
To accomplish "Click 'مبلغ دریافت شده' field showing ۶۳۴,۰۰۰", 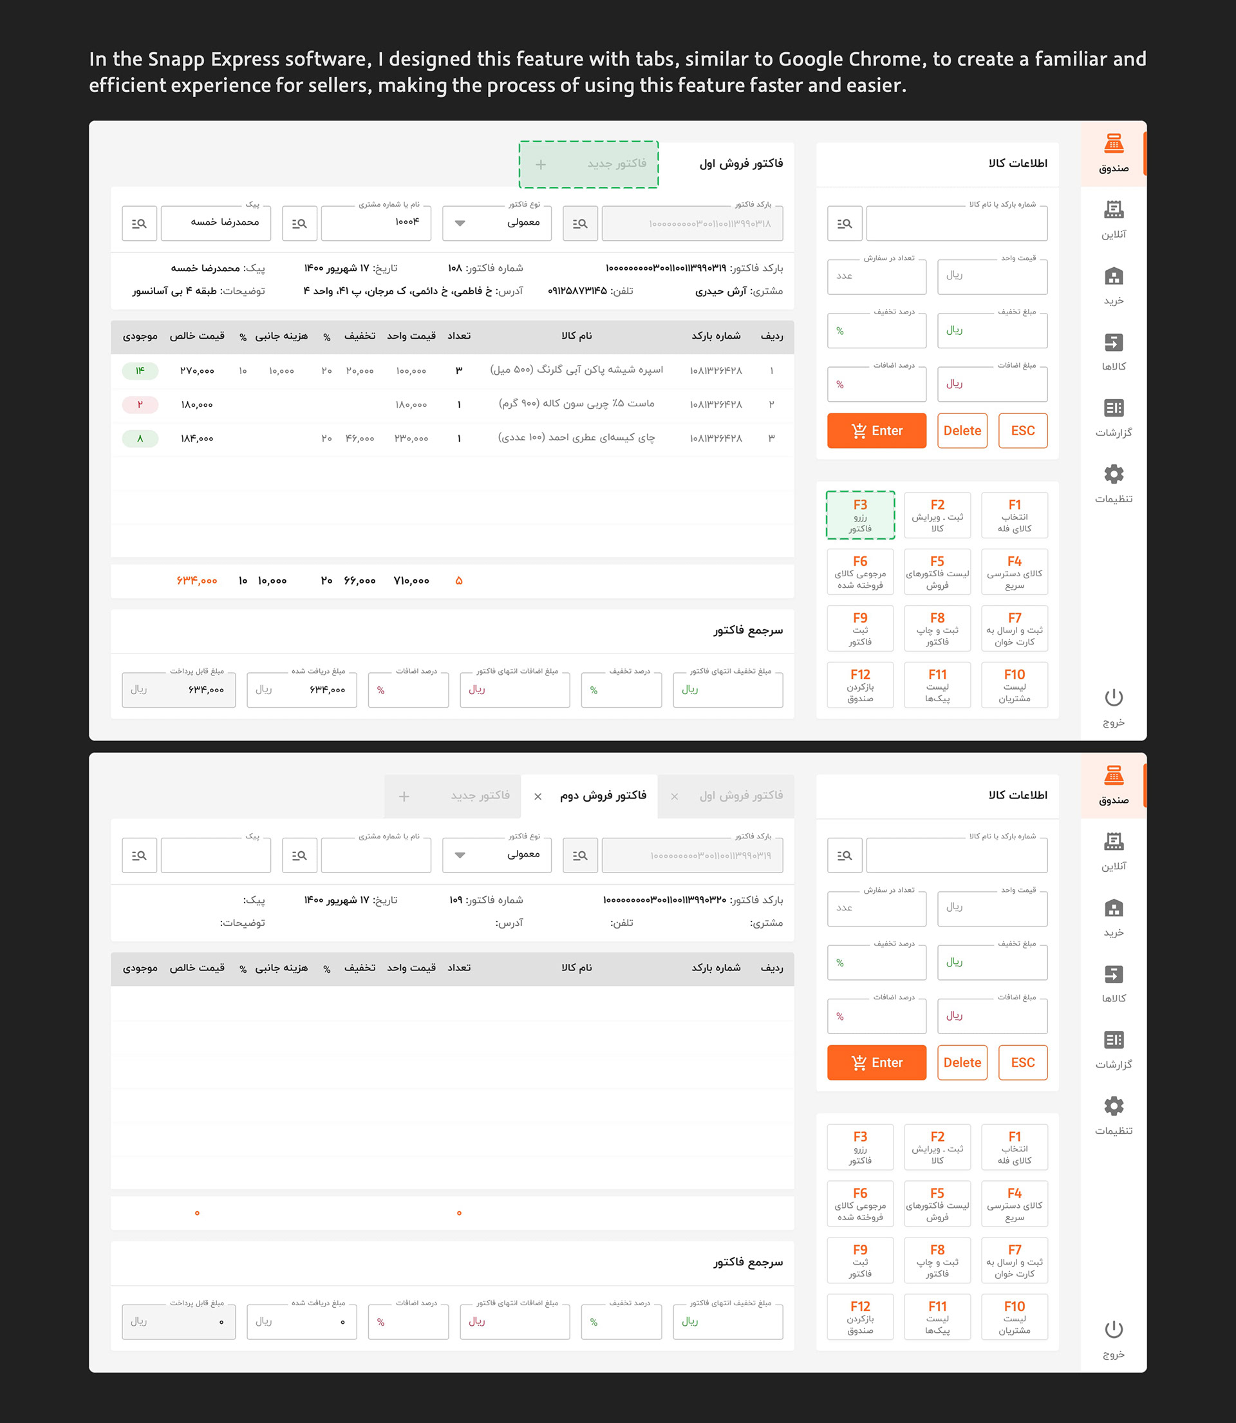I will coord(301,690).
